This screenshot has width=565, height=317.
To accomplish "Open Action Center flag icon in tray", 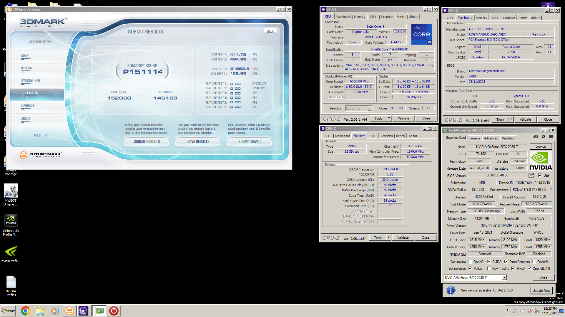I will click(x=530, y=311).
